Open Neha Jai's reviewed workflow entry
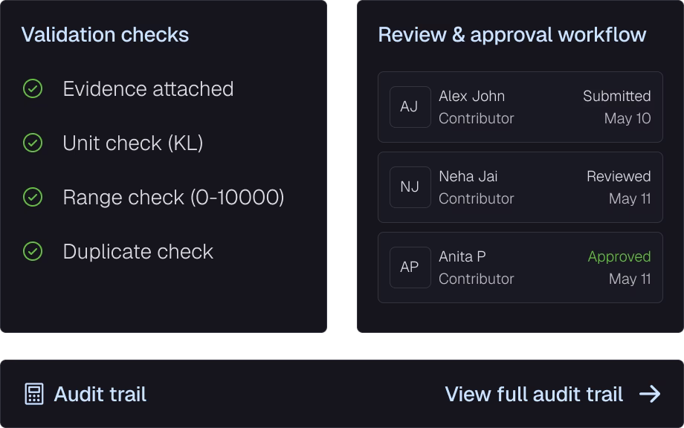This screenshot has width=684, height=428. [x=520, y=187]
